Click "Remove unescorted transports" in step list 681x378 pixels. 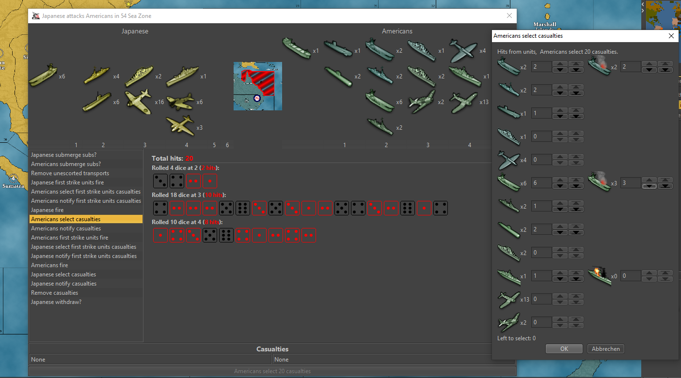70,173
